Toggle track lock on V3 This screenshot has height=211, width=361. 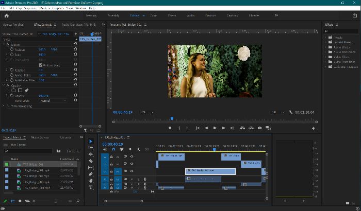click(x=111, y=156)
